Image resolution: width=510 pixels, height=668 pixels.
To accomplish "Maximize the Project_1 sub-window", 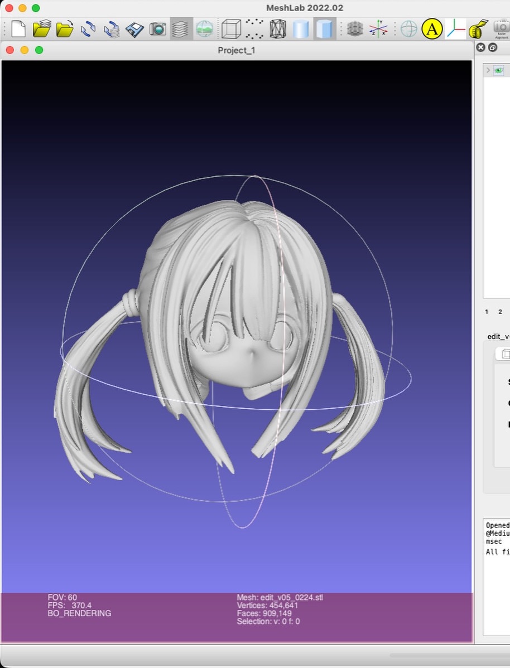I will (39, 50).
